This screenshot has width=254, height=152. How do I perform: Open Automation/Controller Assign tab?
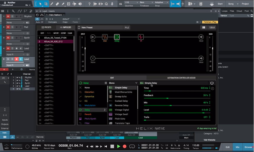tap(181, 78)
